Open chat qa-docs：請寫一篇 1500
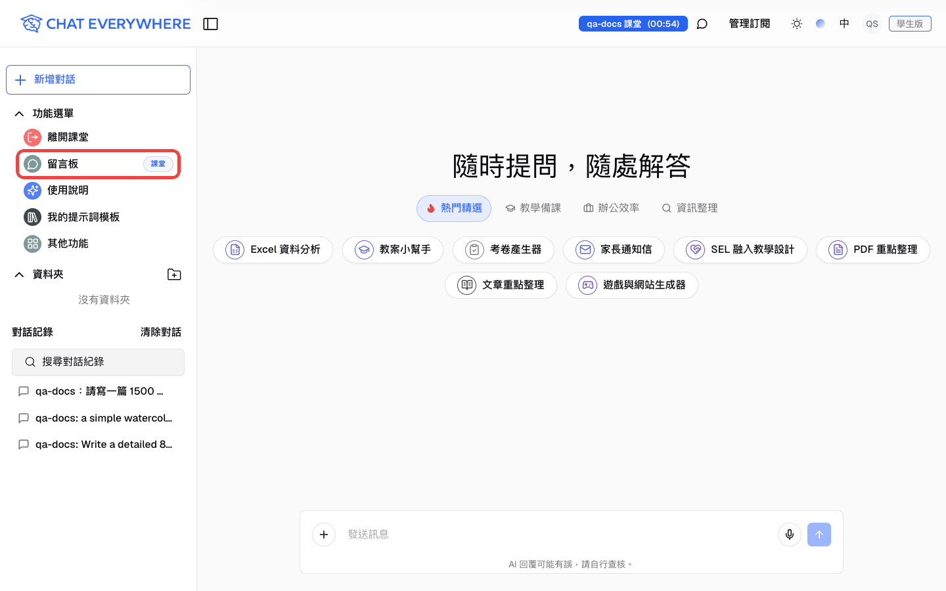This screenshot has width=946, height=591. pos(98,391)
